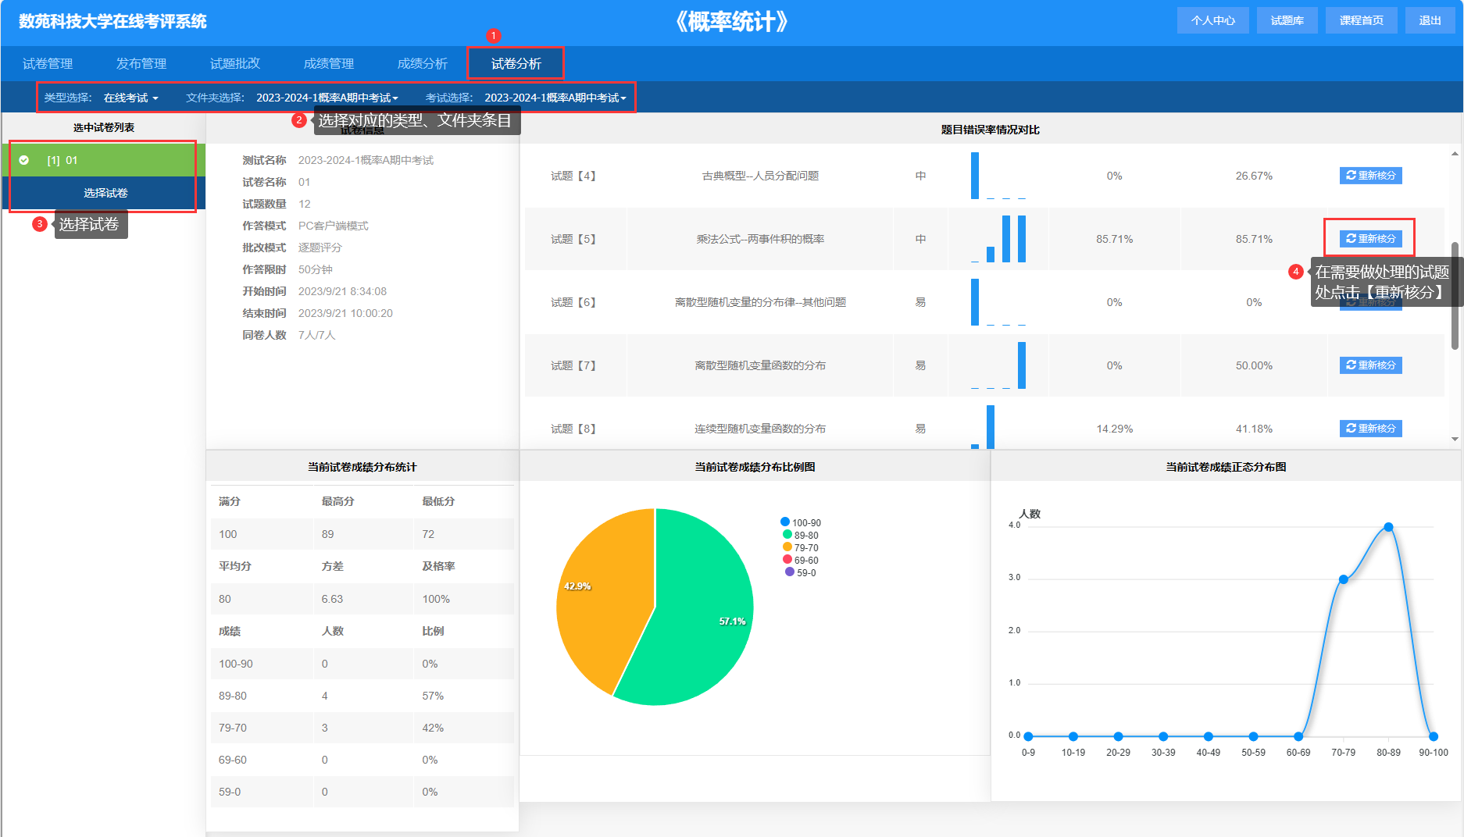Open the 试卷管理 tab
1464x837 pixels.
(x=48, y=64)
